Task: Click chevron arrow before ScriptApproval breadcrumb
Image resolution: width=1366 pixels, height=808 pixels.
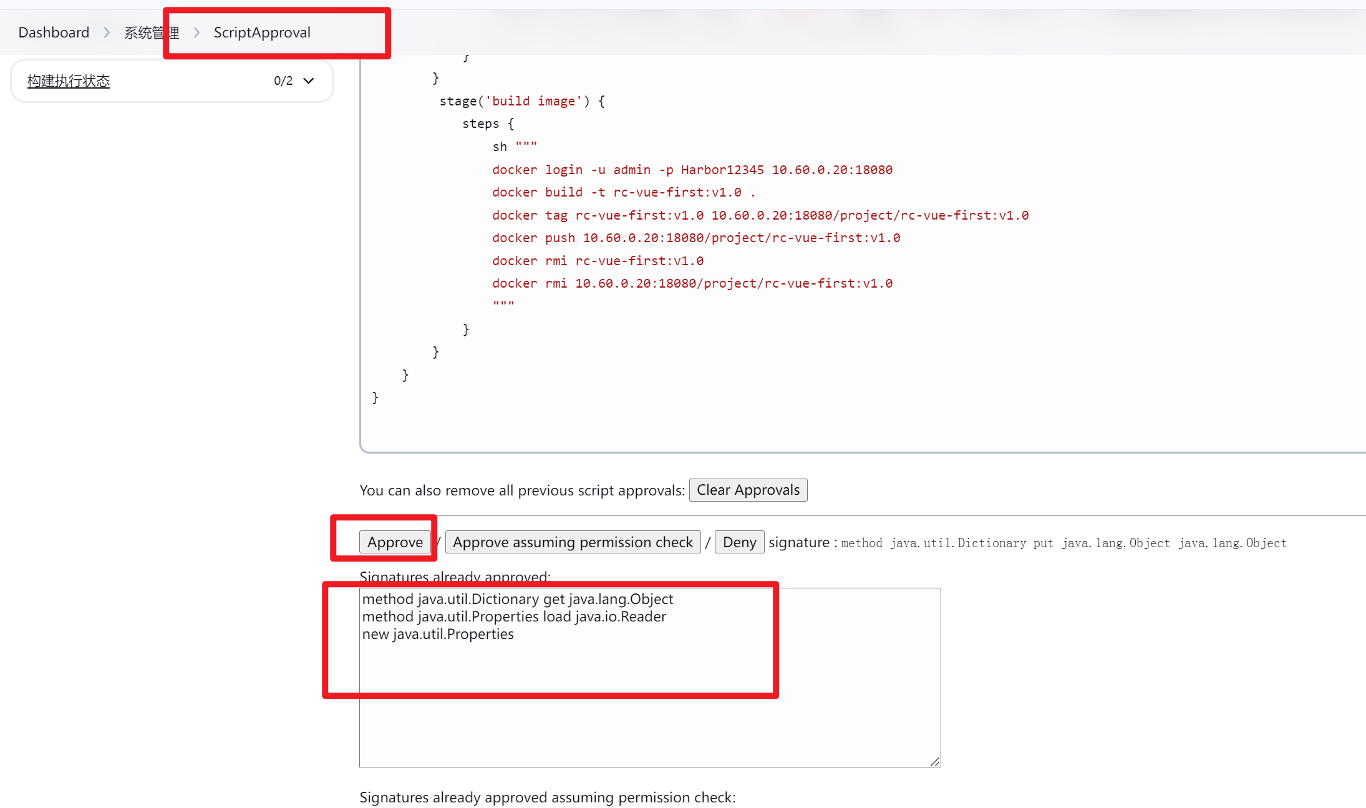Action: [x=196, y=32]
